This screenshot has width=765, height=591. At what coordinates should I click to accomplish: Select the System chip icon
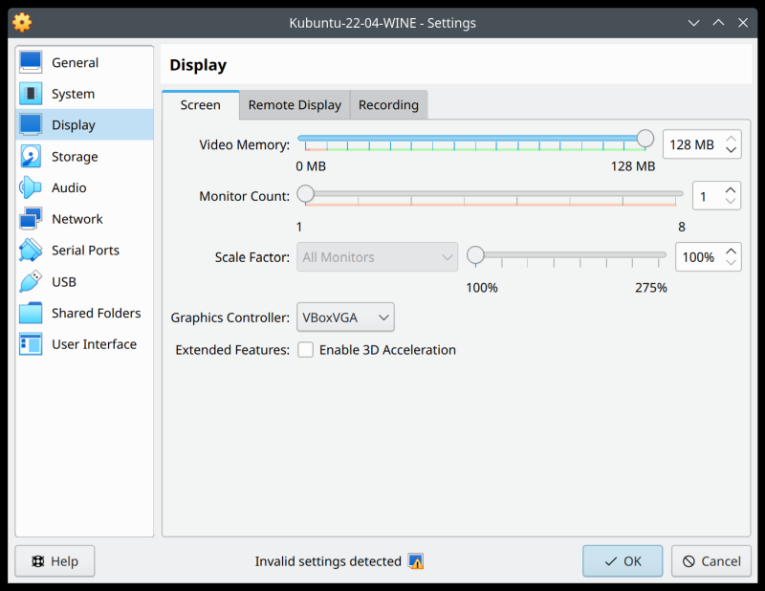click(x=31, y=94)
